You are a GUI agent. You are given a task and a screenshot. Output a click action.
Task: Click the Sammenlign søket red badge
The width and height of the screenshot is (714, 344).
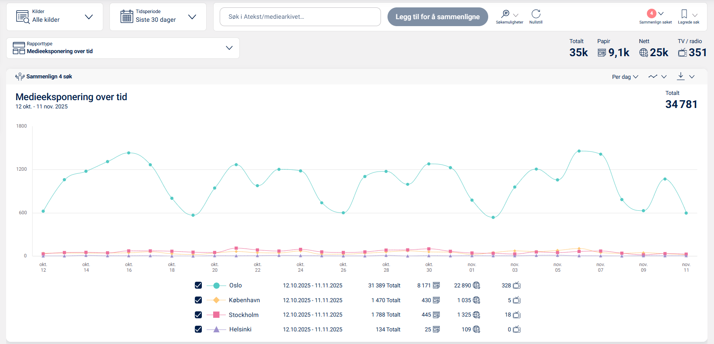tap(651, 13)
